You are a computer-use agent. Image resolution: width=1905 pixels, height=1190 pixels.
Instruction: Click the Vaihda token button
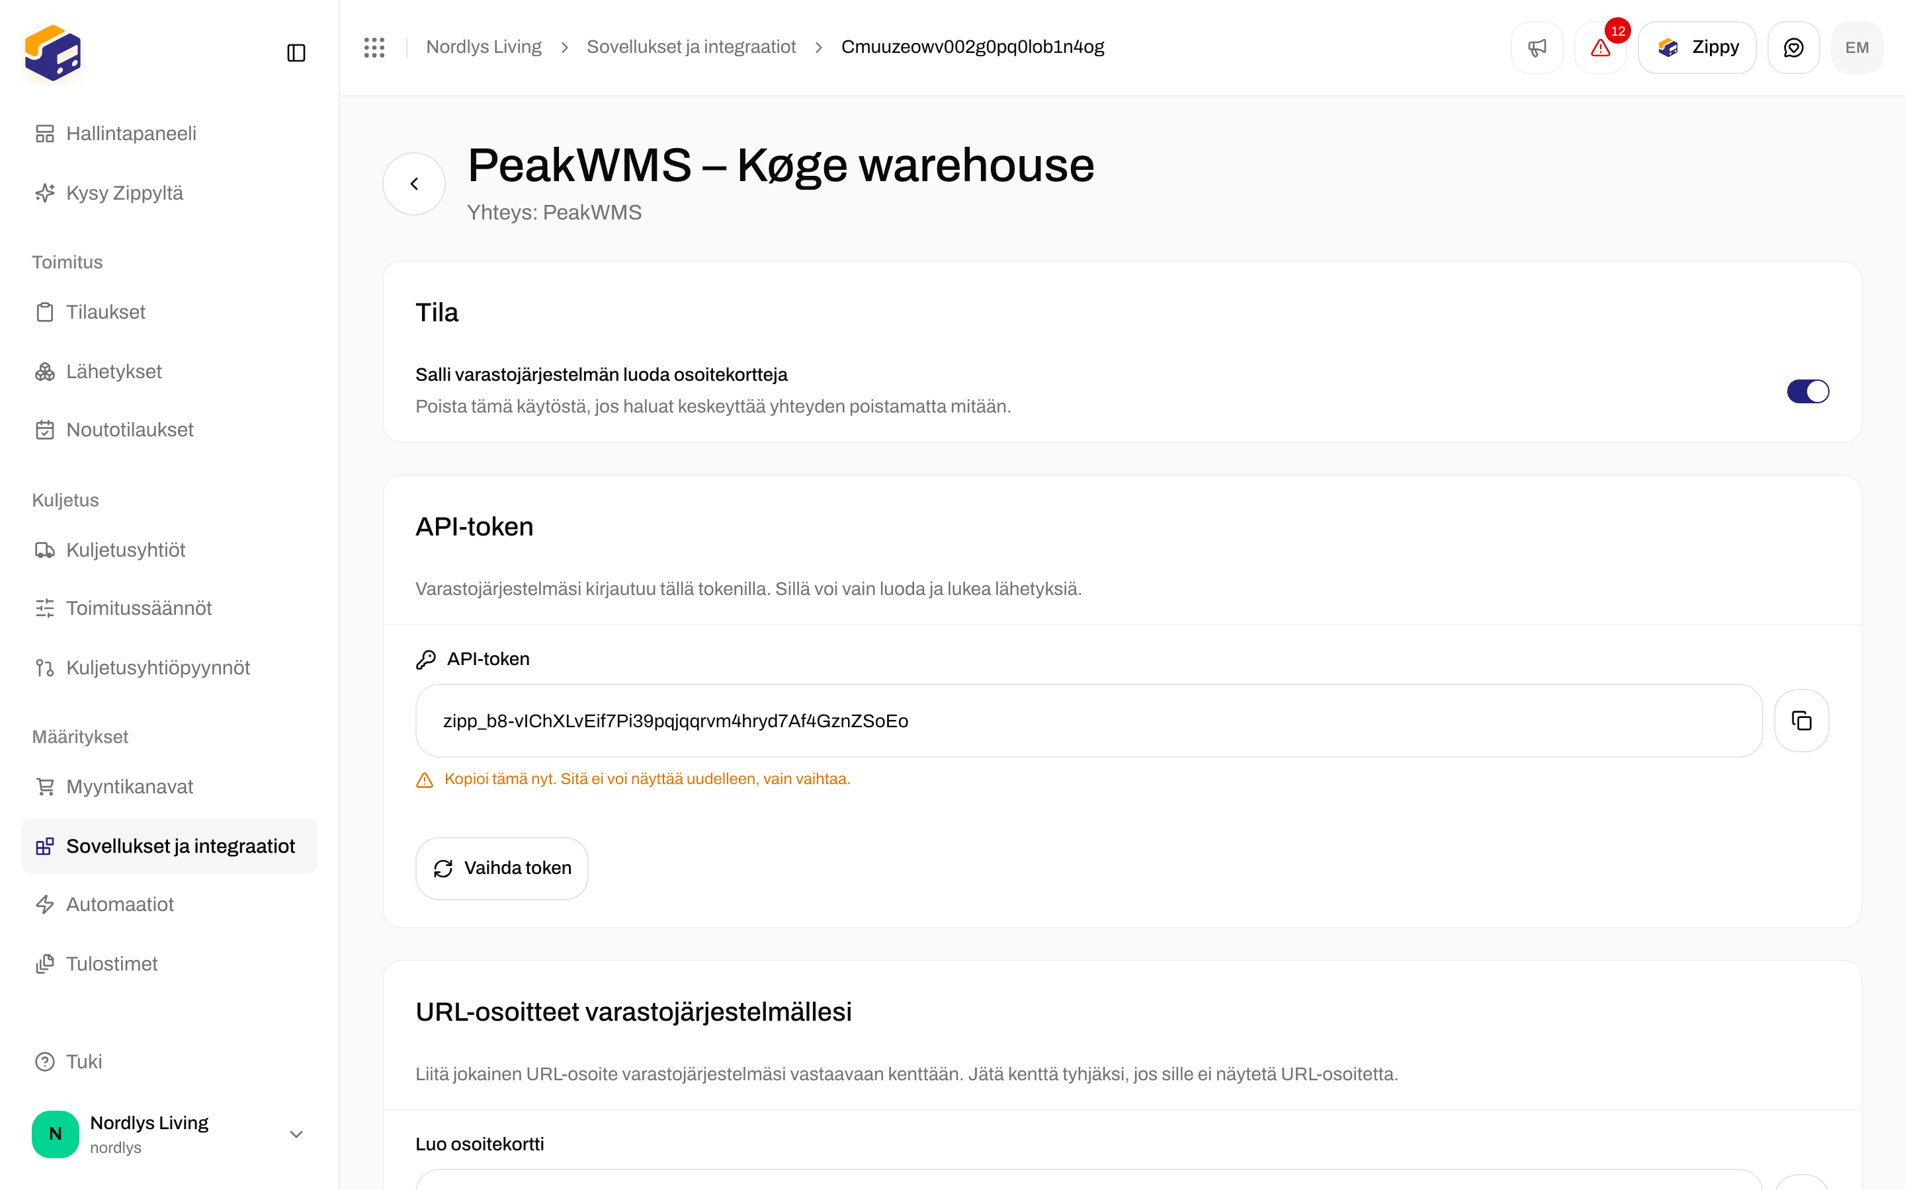coord(501,868)
